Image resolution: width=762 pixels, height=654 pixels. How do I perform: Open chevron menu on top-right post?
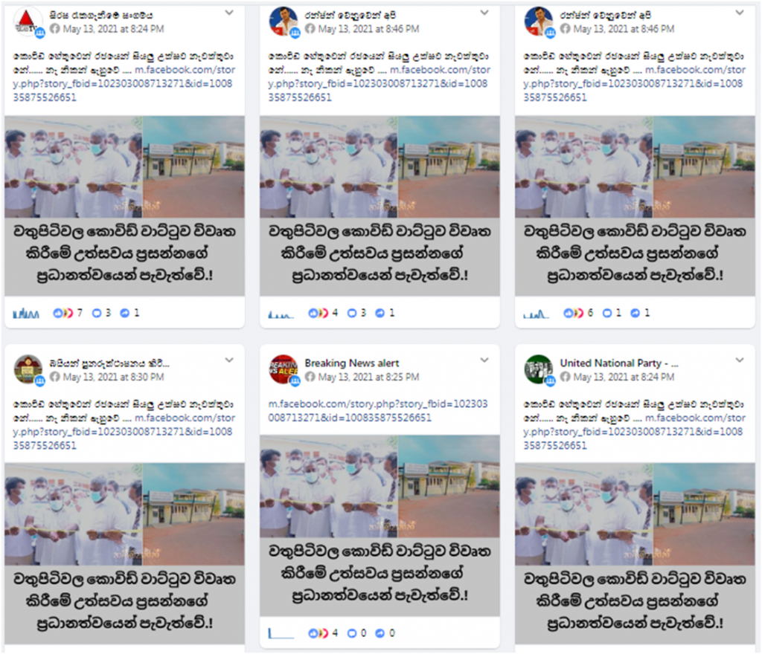coord(740,13)
